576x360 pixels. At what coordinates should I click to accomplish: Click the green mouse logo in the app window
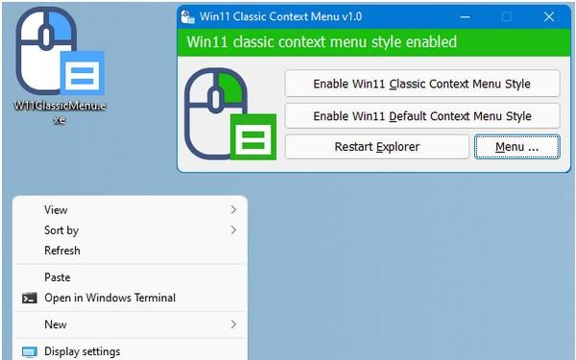230,114
